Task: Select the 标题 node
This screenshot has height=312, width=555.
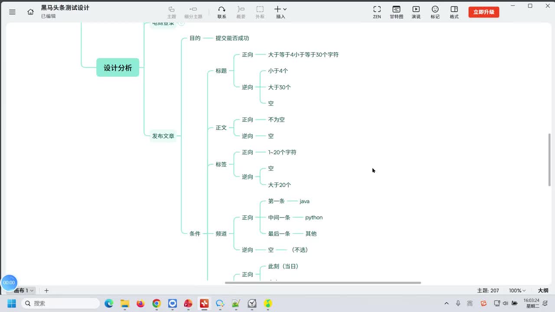Action: (x=221, y=71)
